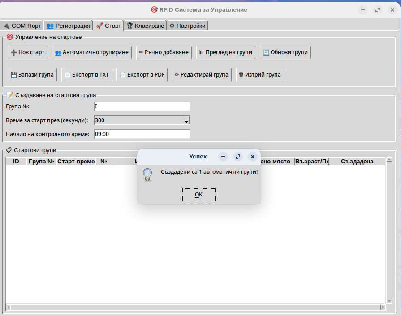Click Редактирай група button
The image size is (401, 316).
coord(202,75)
